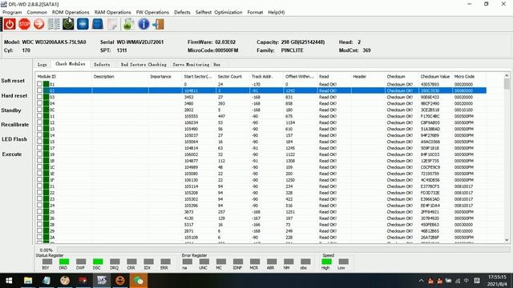Click the striped list toolbar icon

[x=54, y=24]
